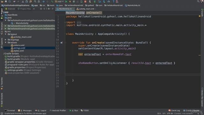Open the Event Log
This screenshot has height=115, width=204.
point(174,111)
